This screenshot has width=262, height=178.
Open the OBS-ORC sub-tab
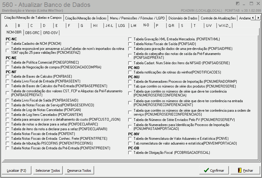point(32,33)
